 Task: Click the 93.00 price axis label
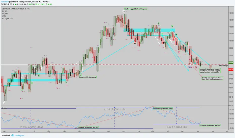tap(231, 92)
